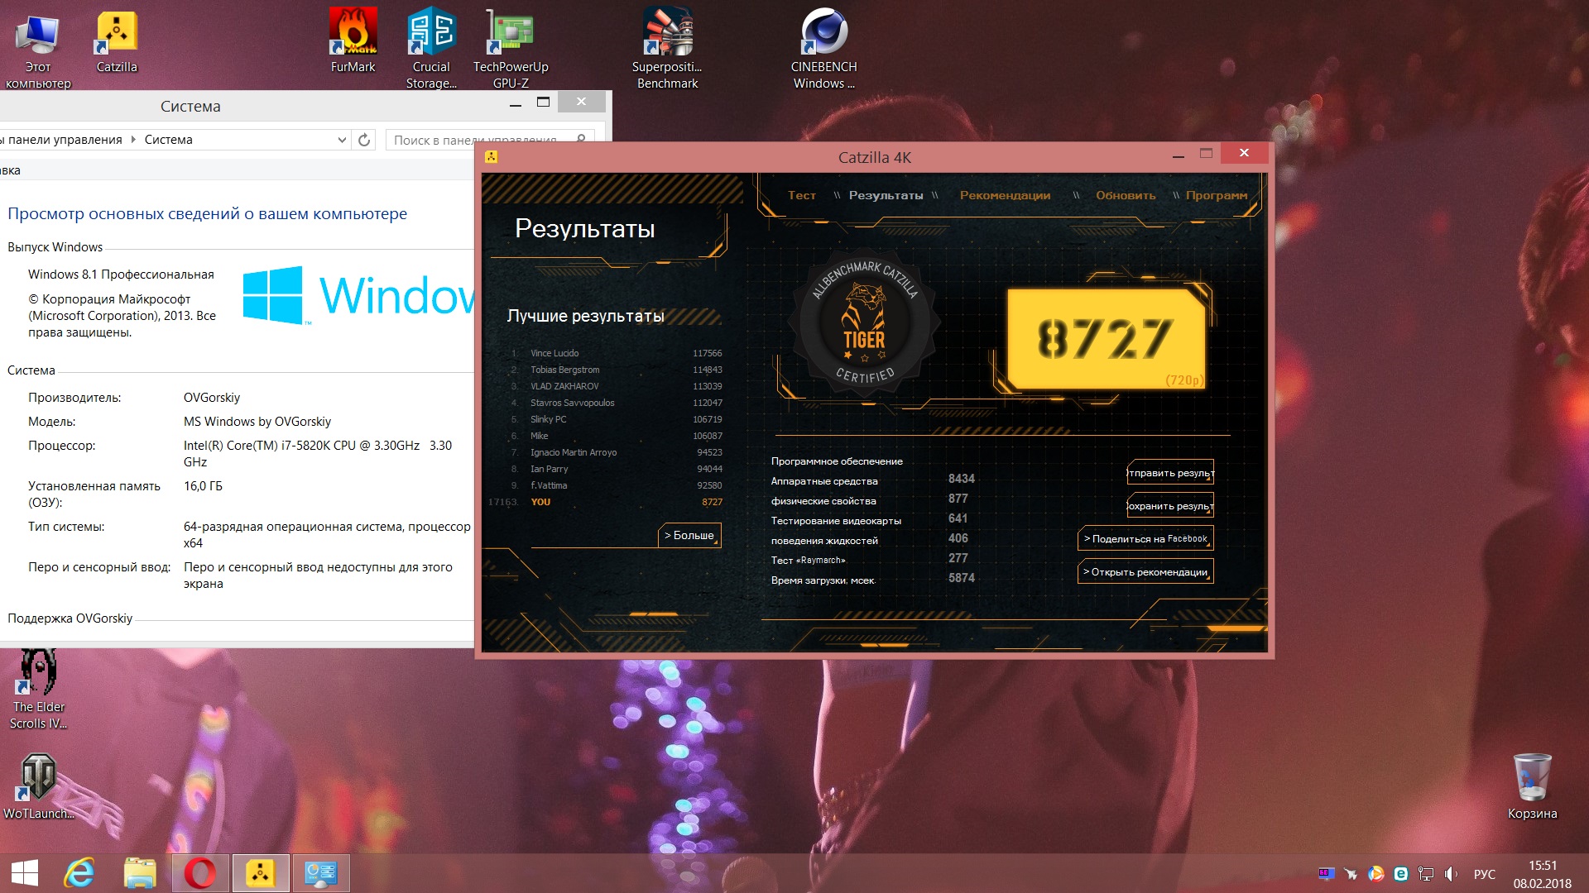This screenshot has height=893, width=1589.
Task: Click the Система breadcrumb in address bar
Action: click(x=168, y=140)
